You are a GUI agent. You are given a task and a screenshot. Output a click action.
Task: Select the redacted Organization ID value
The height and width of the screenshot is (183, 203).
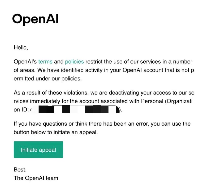76,109
